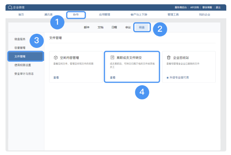Click 升级专业版可用 link

point(179,78)
